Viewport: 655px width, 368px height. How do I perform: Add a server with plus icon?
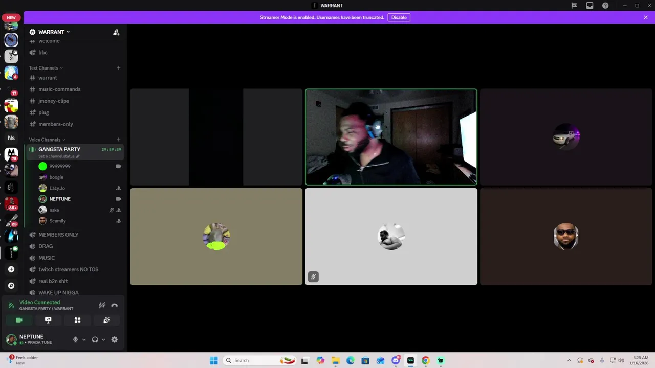pyautogui.click(x=11, y=269)
